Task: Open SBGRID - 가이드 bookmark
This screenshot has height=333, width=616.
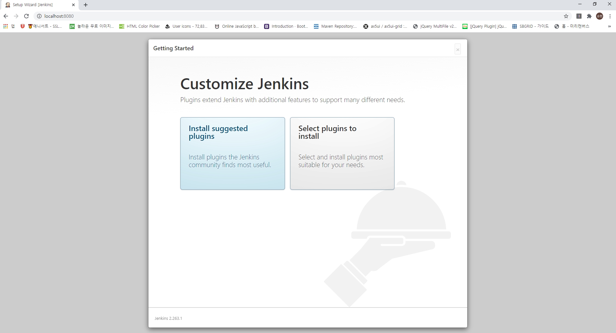Action: (530, 26)
